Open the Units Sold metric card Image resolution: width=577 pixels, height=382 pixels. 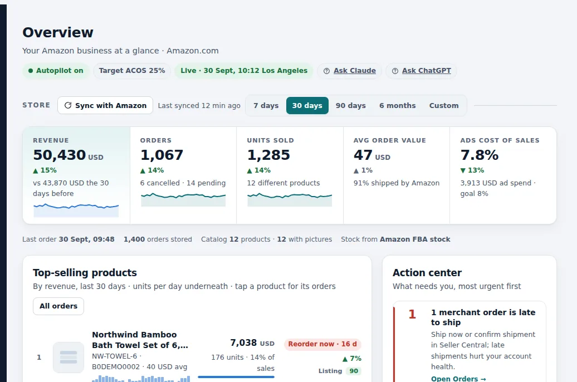(x=290, y=175)
